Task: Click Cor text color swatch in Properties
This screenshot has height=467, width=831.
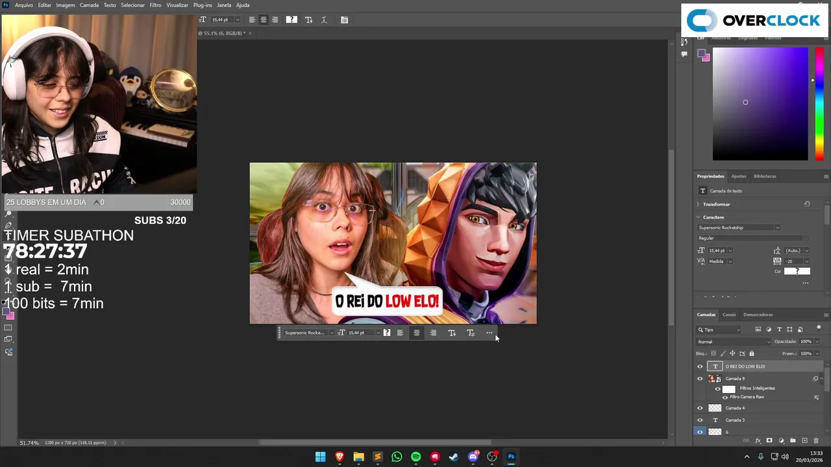Action: (x=797, y=271)
